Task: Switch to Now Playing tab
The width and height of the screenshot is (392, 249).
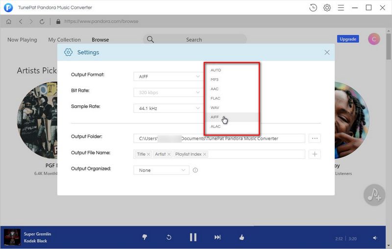Action: coord(22,40)
